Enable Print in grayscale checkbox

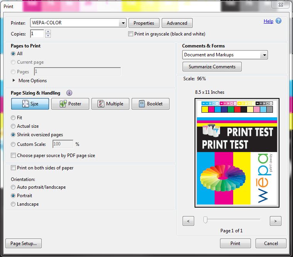[131, 34]
